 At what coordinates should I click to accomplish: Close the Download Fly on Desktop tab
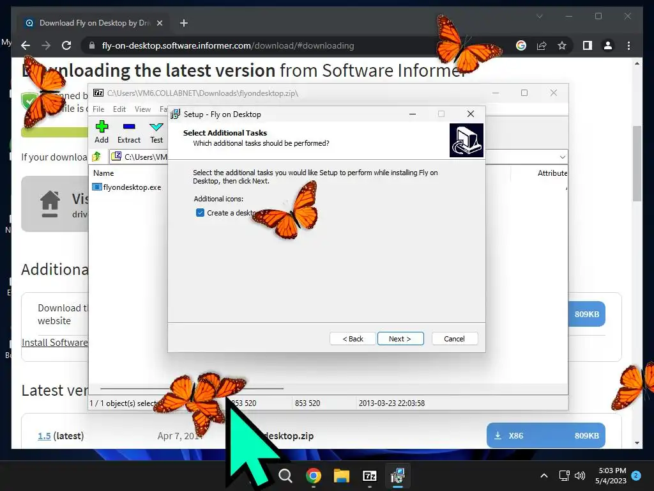(x=159, y=23)
